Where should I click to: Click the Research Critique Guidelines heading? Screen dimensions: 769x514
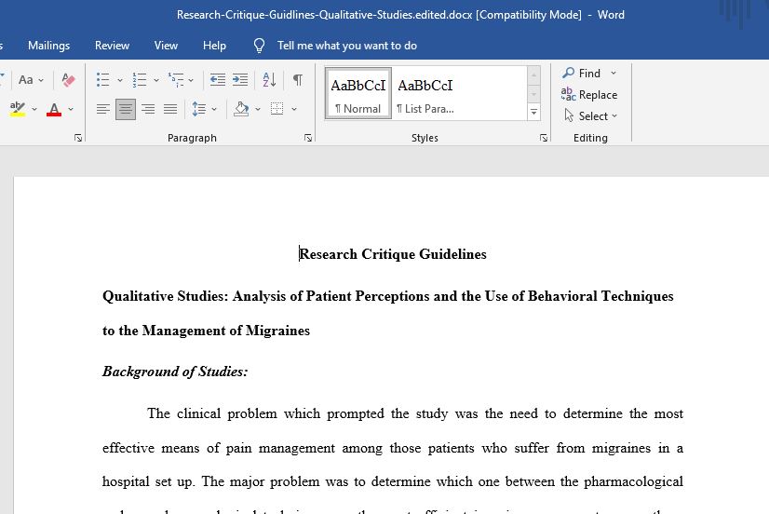pos(393,254)
